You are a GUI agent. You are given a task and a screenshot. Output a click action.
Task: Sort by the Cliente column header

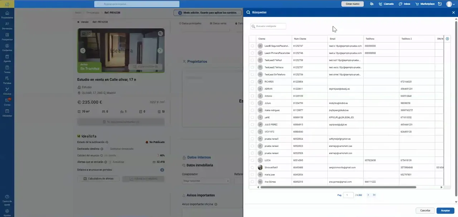[x=274, y=39]
